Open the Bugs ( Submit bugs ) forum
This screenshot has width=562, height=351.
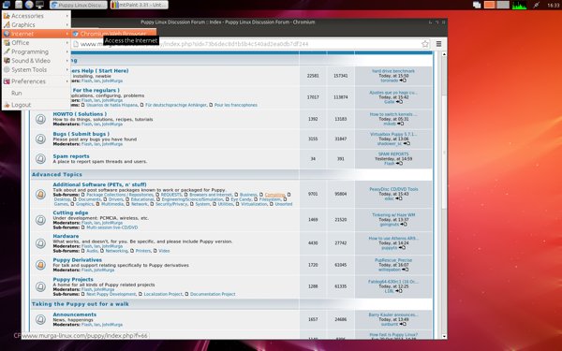(x=81, y=134)
